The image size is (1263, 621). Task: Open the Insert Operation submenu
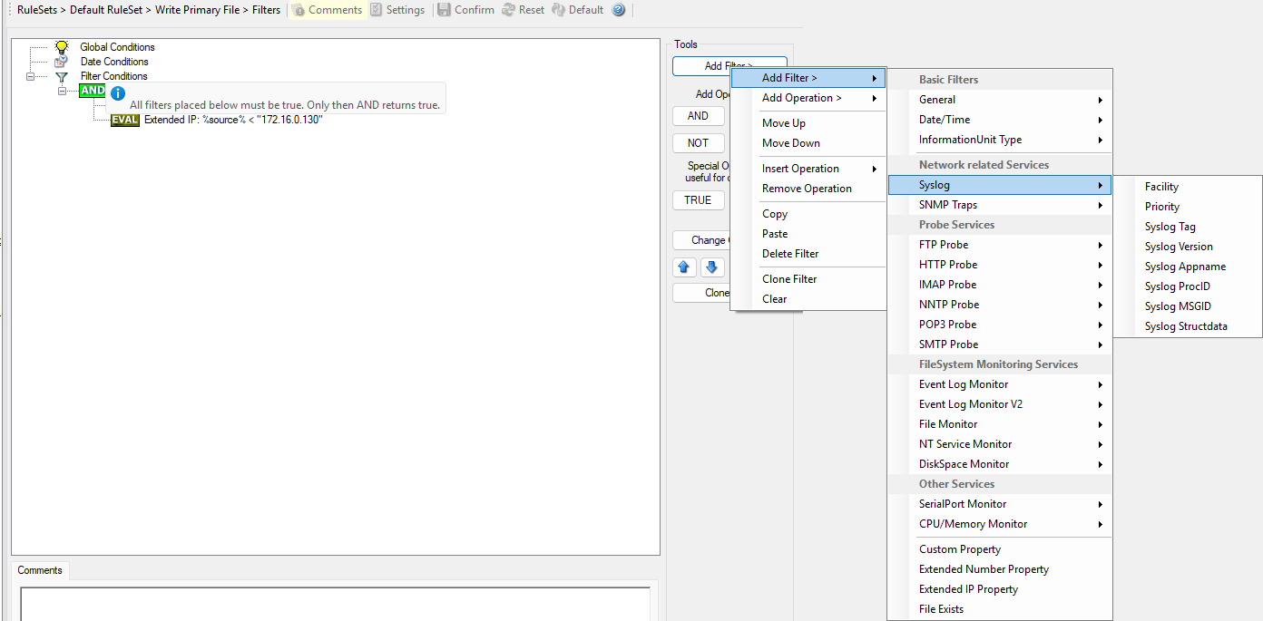click(808, 169)
